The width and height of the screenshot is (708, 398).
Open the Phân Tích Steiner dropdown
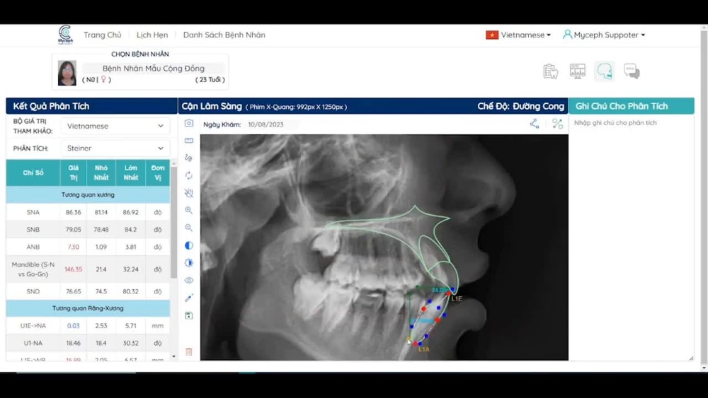click(x=115, y=148)
